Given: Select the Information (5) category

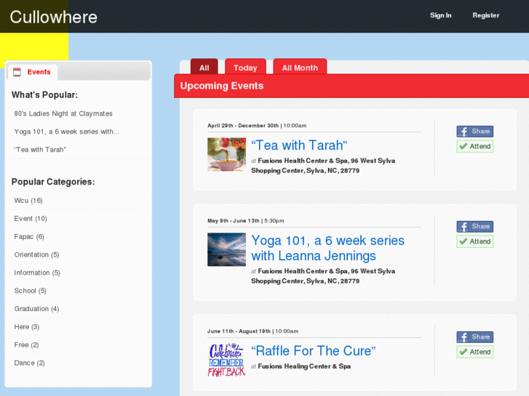Looking at the screenshot, I should 37,272.
